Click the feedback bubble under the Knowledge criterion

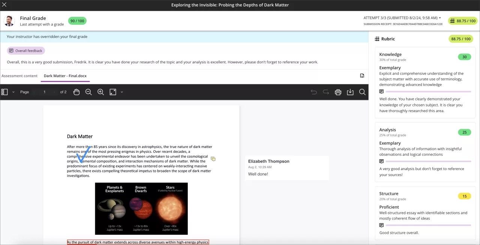pos(381,92)
